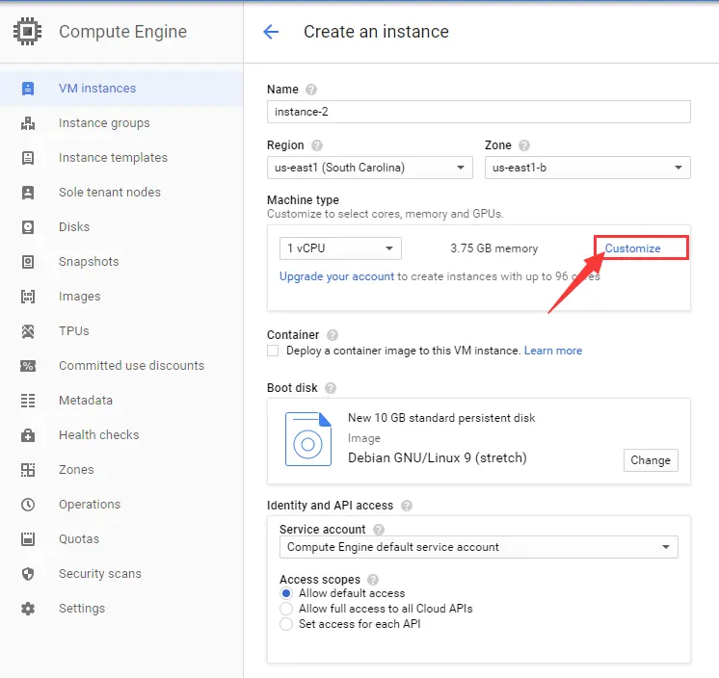Click the Customize link
This screenshot has height=678, width=719.
[x=632, y=248]
